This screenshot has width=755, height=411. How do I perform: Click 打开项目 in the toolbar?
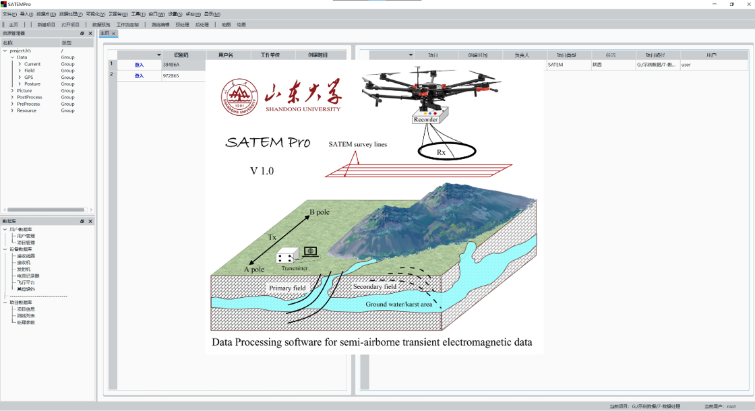(70, 25)
